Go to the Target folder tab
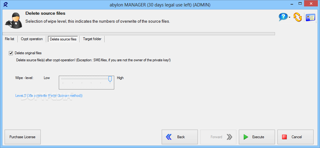The width and height of the screenshot is (320, 148). (x=92, y=39)
